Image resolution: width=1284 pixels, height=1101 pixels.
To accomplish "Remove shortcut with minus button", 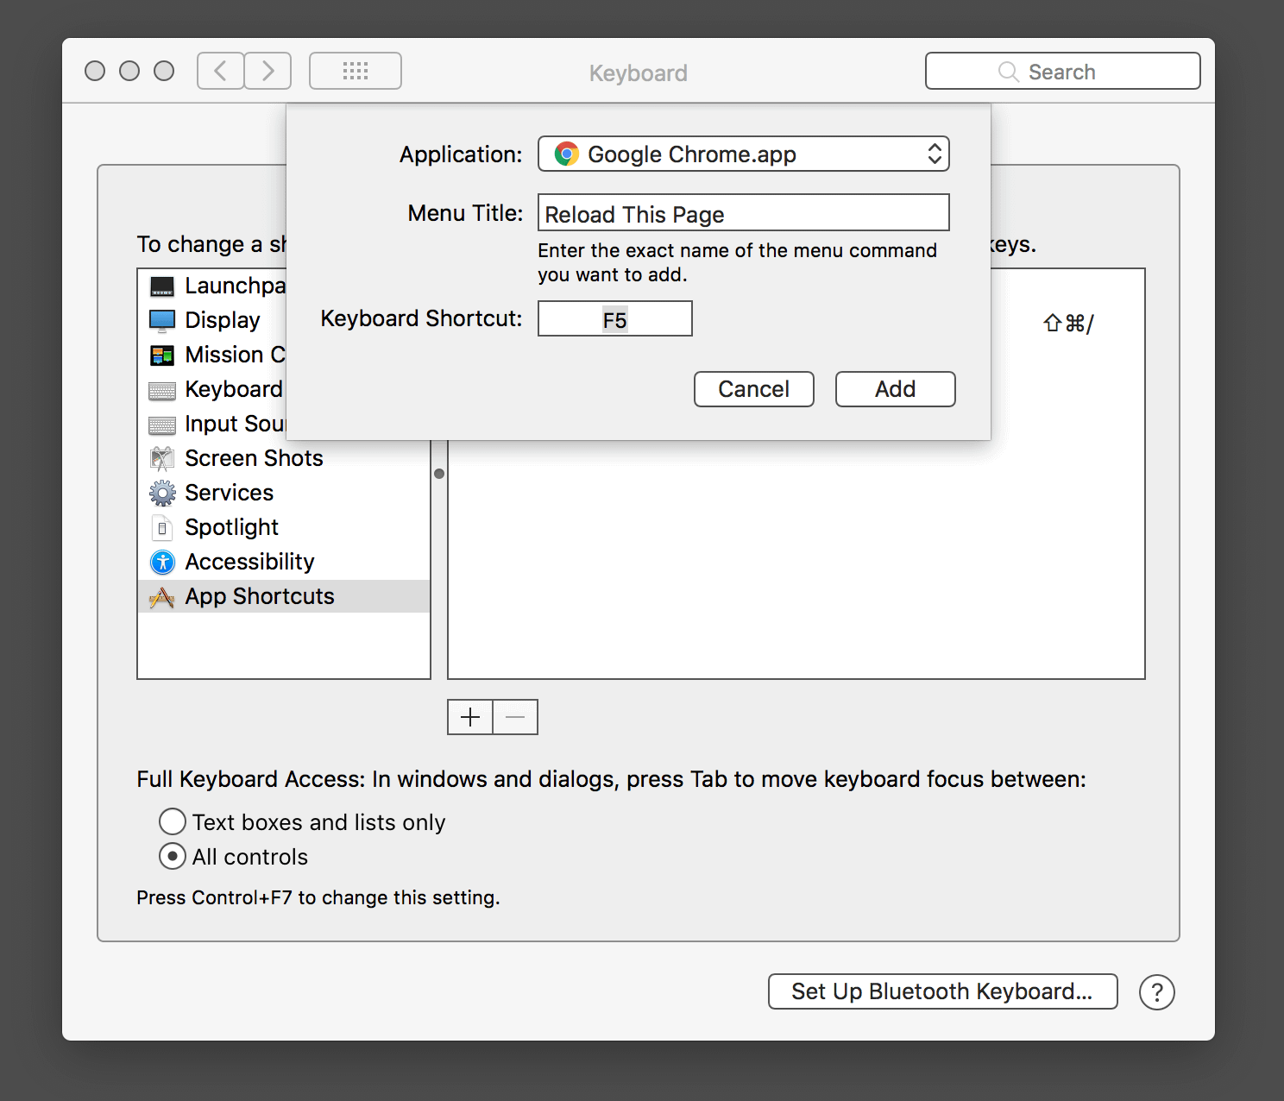I will coord(515,717).
